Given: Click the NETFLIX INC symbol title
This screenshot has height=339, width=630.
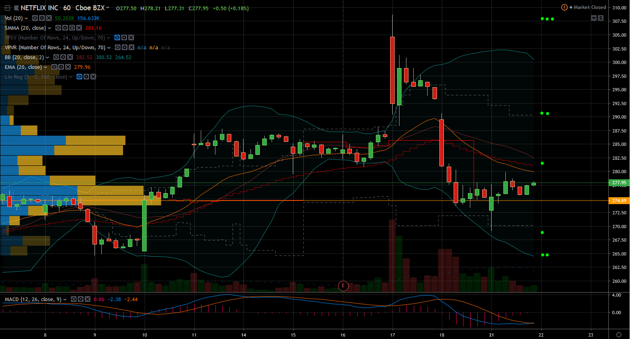Looking at the screenshot, I should 40,8.
